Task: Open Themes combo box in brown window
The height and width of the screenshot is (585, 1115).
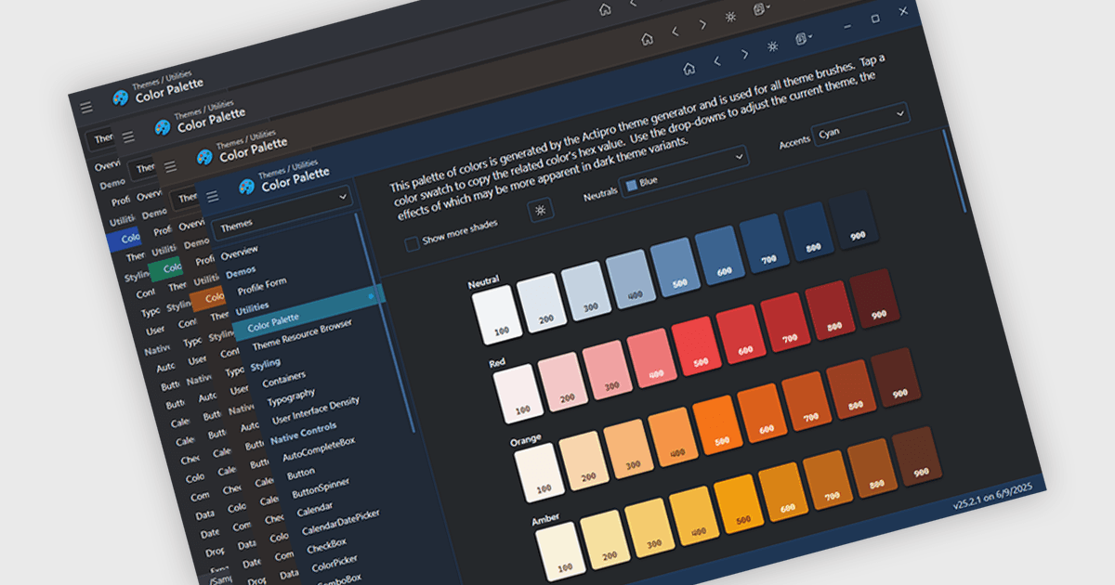Action: tap(185, 198)
